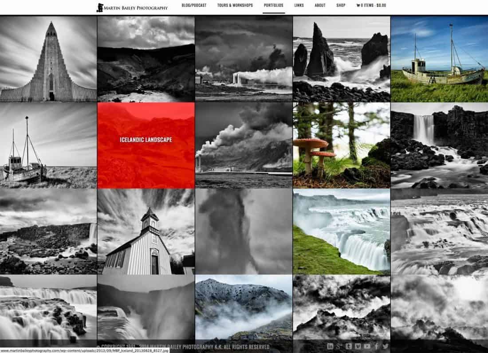Open the Tumblr social icon
Screen dimensions: 488x353
(x=349, y=346)
